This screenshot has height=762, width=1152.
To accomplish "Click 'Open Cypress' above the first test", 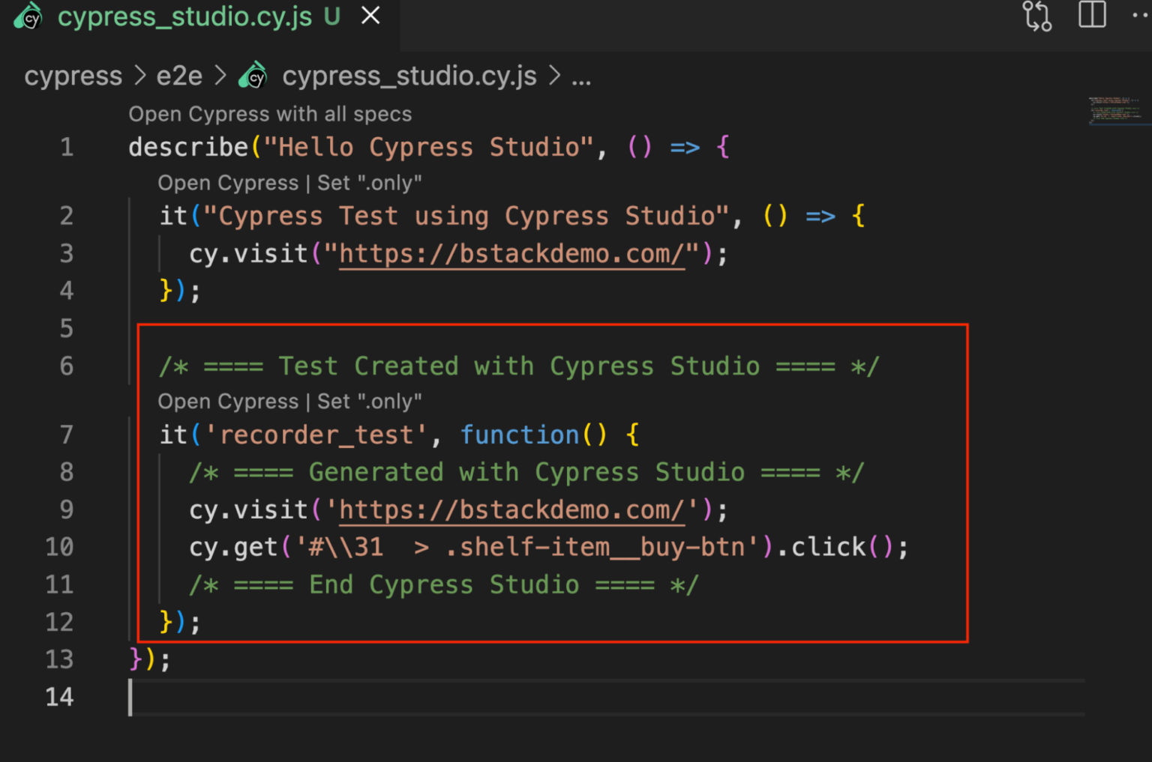I will click(x=227, y=182).
